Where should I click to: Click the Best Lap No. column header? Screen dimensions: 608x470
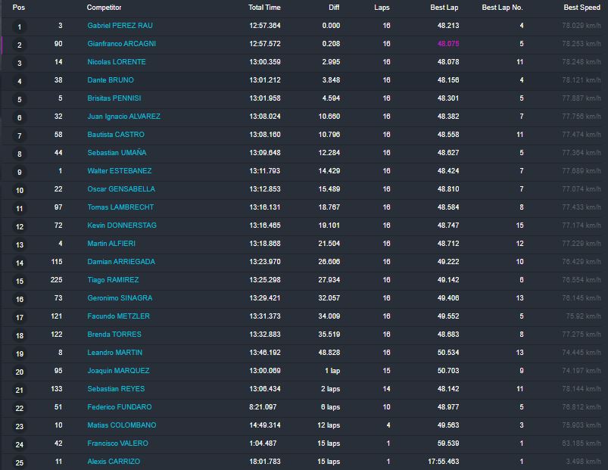coord(502,8)
